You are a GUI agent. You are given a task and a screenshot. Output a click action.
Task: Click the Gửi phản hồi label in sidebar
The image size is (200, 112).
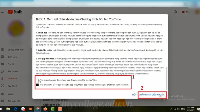coord(14,101)
